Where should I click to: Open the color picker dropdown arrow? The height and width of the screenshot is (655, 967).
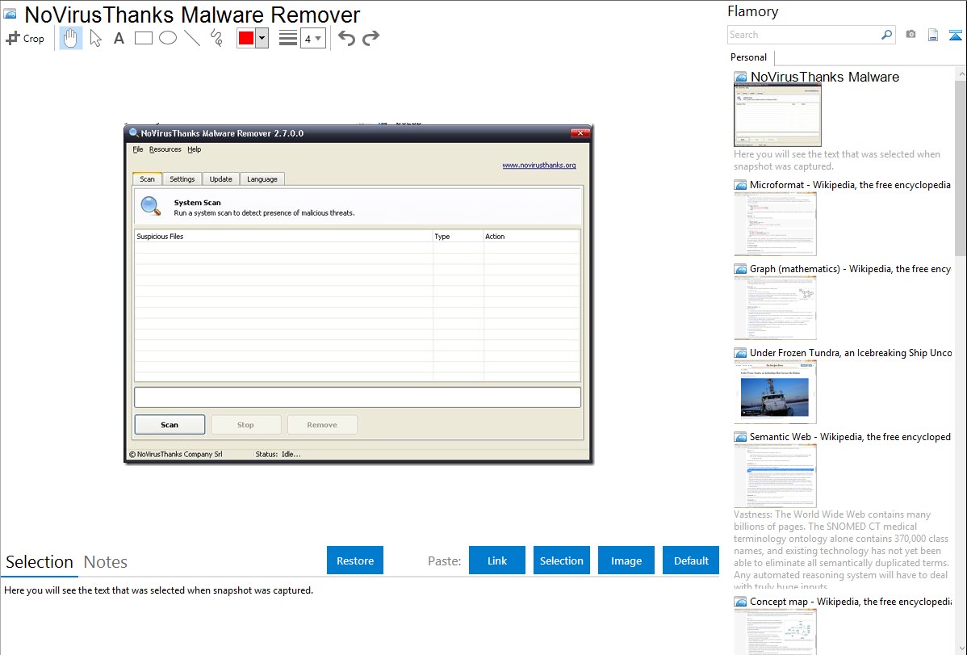(262, 38)
